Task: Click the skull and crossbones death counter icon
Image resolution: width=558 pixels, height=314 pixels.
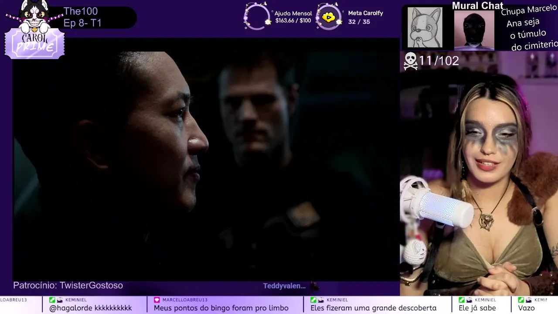Action: pos(410,61)
